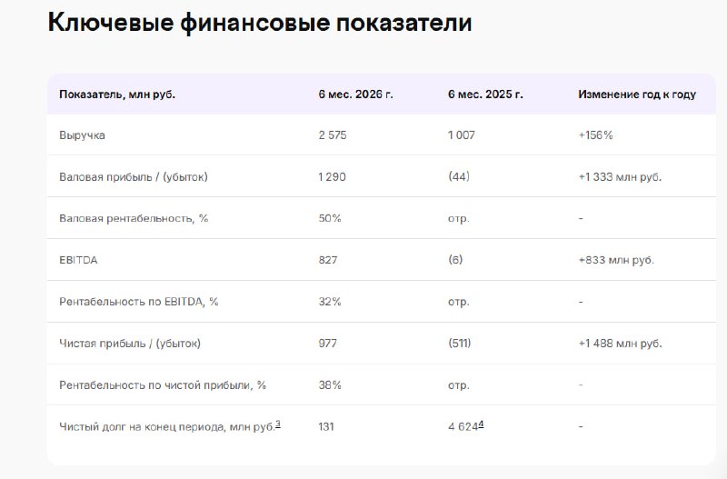Select the heading 'Ключевые финансовые показатели'
Viewport: 727px width, 479px height.
coord(260,22)
